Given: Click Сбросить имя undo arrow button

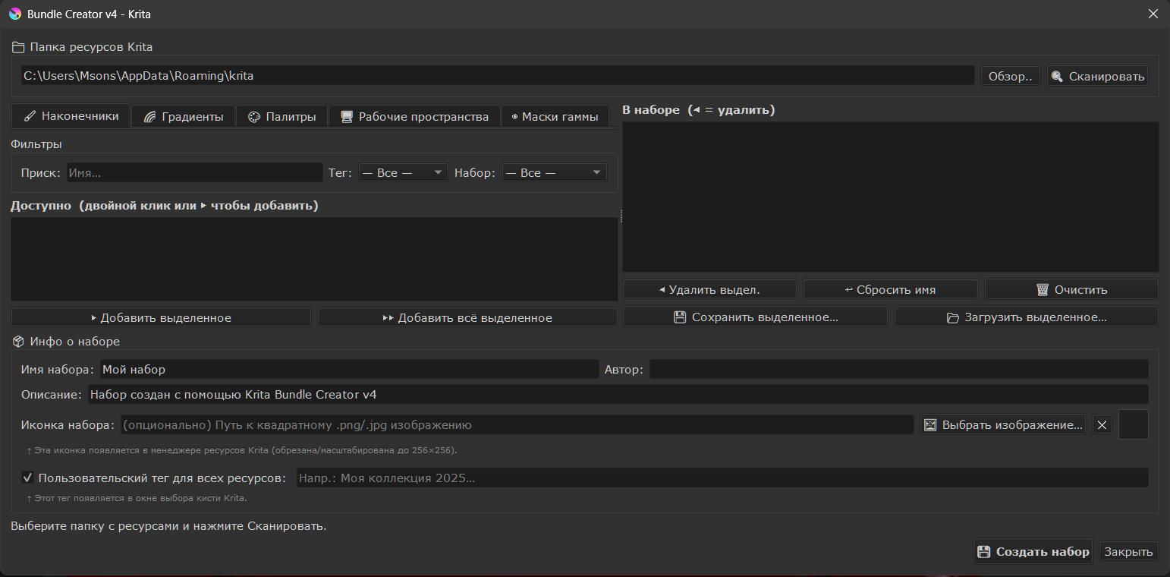Looking at the screenshot, I should point(890,289).
